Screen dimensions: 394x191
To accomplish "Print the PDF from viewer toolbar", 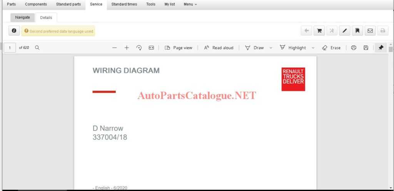I will (x=354, y=48).
